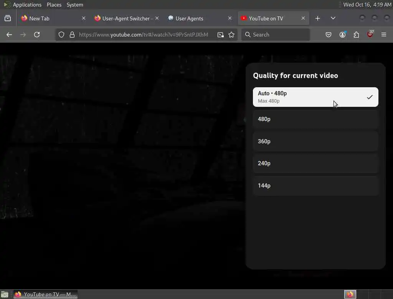Open the Firefox account icon
This screenshot has width=393, height=299.
coord(342,35)
